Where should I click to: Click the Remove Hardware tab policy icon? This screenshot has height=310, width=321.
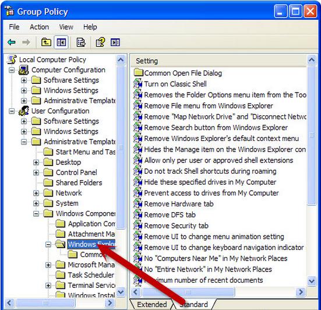(x=137, y=203)
